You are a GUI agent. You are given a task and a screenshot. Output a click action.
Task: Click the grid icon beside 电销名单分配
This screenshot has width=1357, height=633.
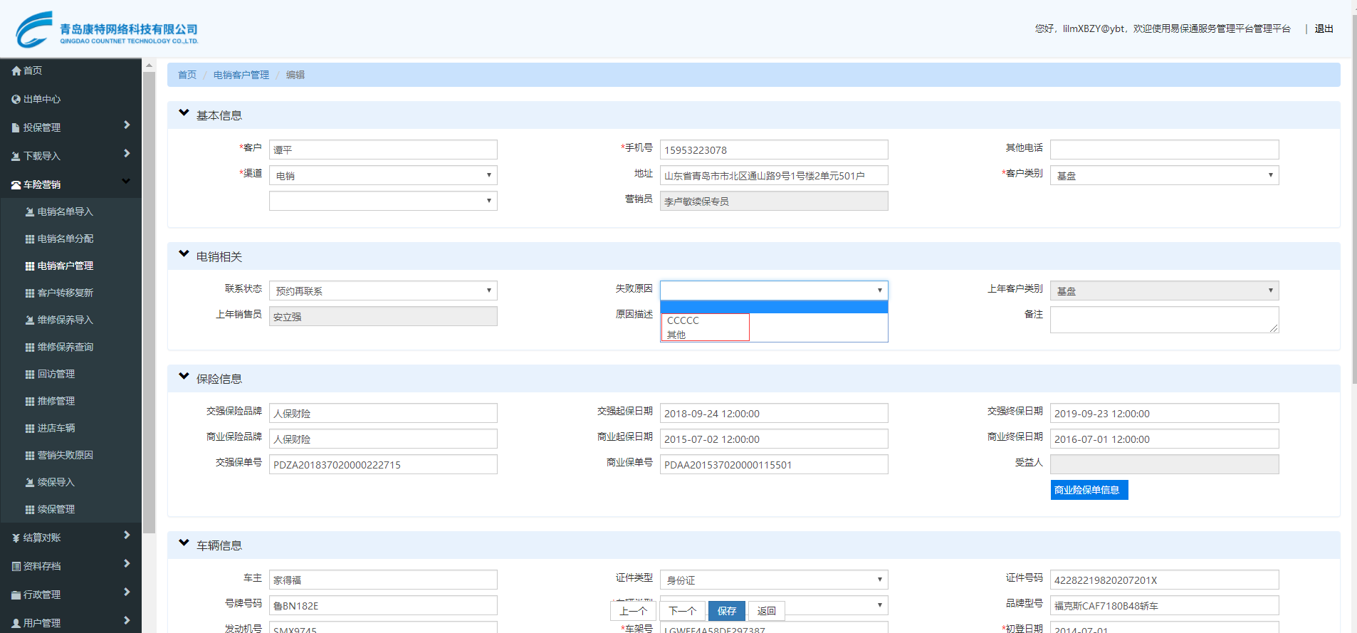[x=30, y=239]
